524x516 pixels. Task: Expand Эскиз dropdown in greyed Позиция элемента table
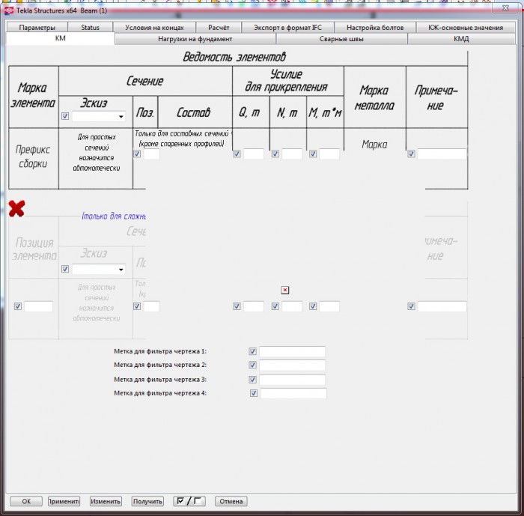99,269
